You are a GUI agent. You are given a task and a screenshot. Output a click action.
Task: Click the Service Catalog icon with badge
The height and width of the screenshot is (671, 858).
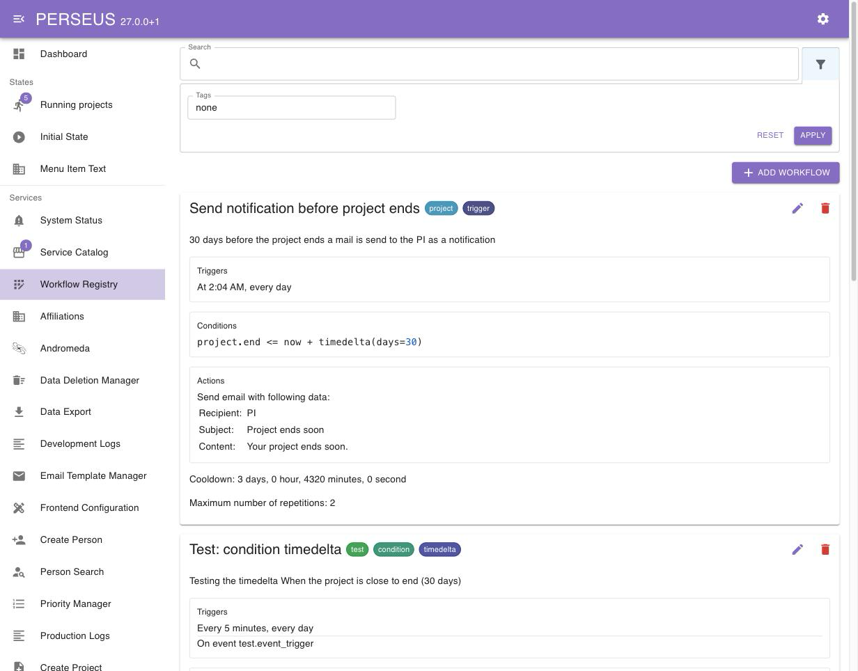coord(19,253)
